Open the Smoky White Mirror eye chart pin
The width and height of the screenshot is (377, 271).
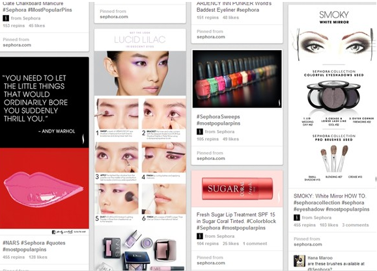[x=333, y=96]
